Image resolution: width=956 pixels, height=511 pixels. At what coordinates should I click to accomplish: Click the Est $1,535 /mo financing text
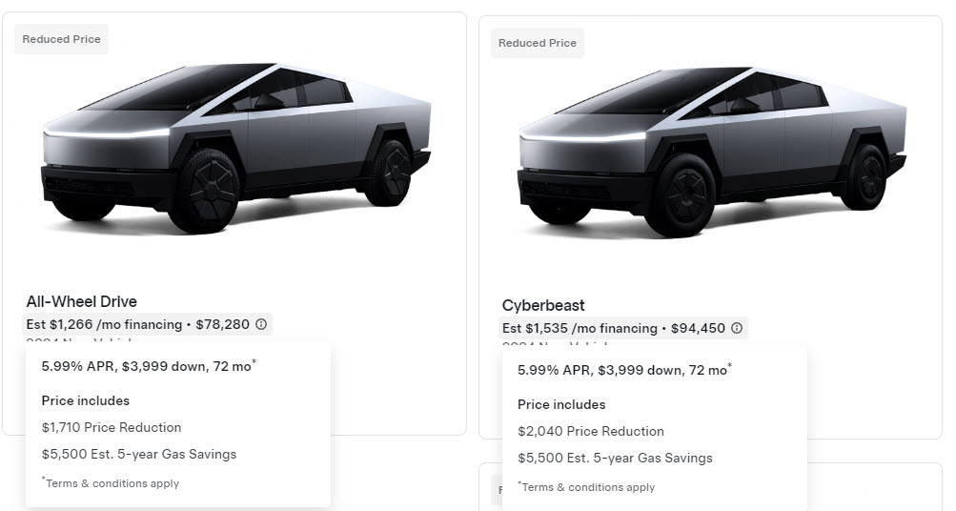click(x=580, y=328)
